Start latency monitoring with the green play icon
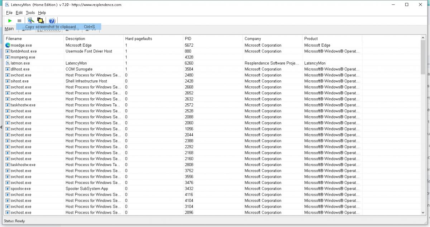430x227 pixels. tap(10, 21)
